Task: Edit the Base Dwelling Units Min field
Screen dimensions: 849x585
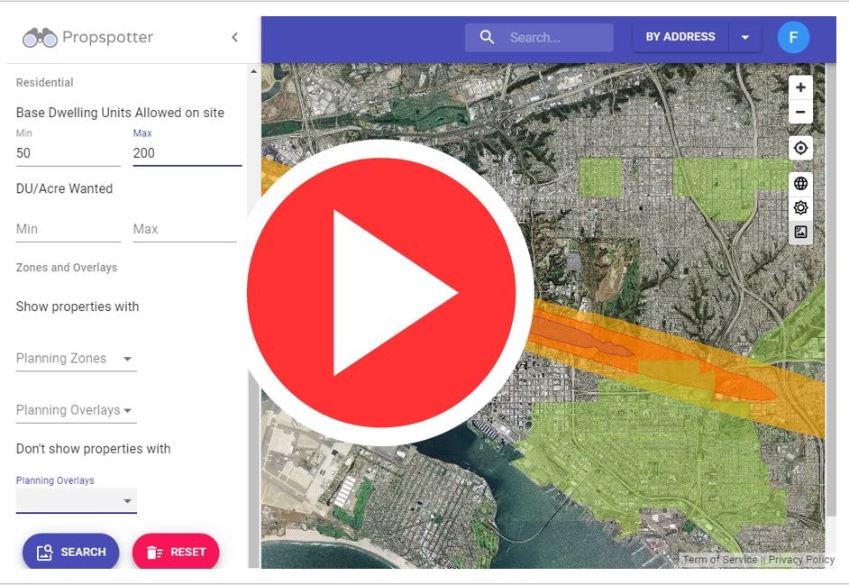Action: pyautogui.click(x=68, y=153)
